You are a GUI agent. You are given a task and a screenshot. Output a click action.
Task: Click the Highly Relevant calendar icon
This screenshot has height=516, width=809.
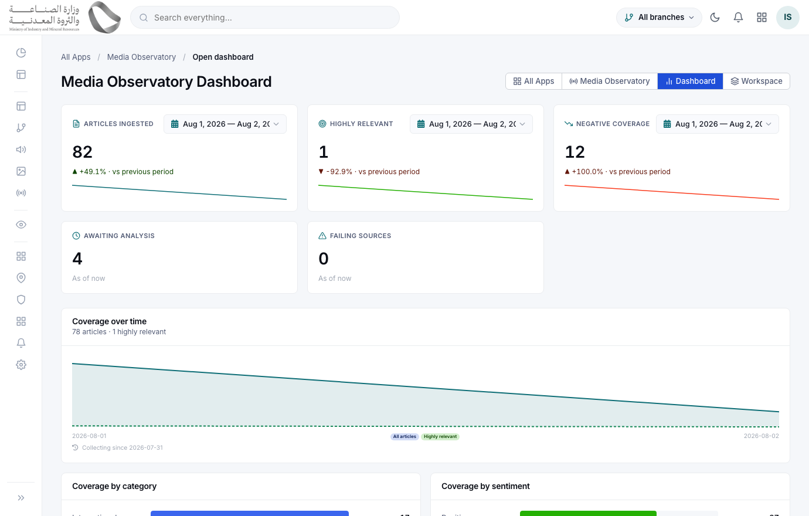[x=420, y=124]
